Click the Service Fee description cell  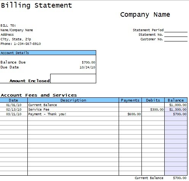[73, 110]
